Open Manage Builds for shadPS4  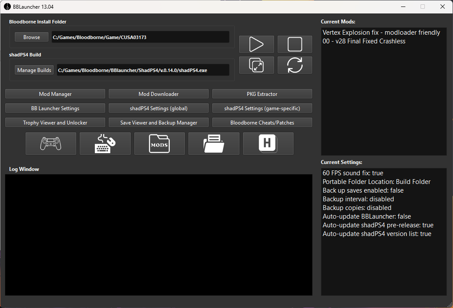(34, 70)
